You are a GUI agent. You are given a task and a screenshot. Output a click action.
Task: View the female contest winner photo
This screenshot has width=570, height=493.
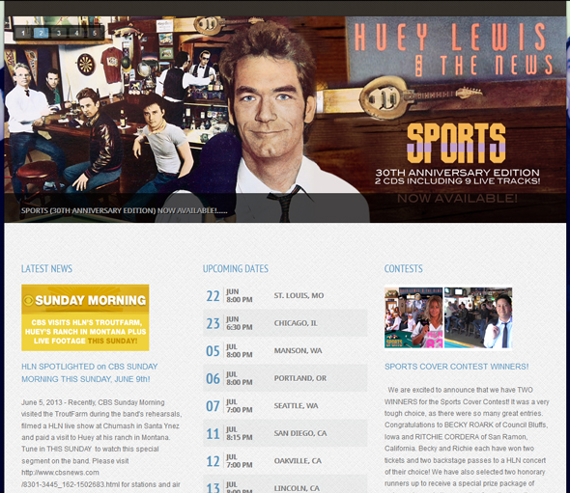pos(413,317)
